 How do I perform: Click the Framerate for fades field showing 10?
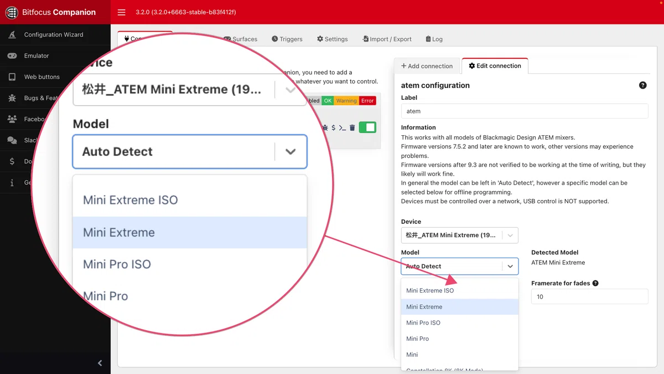pos(589,296)
